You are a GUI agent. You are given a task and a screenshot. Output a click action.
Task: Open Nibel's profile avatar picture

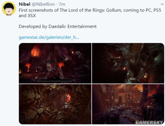click(9, 9)
